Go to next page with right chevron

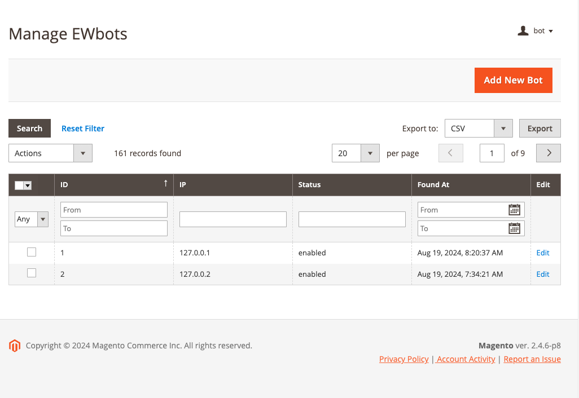pos(548,153)
